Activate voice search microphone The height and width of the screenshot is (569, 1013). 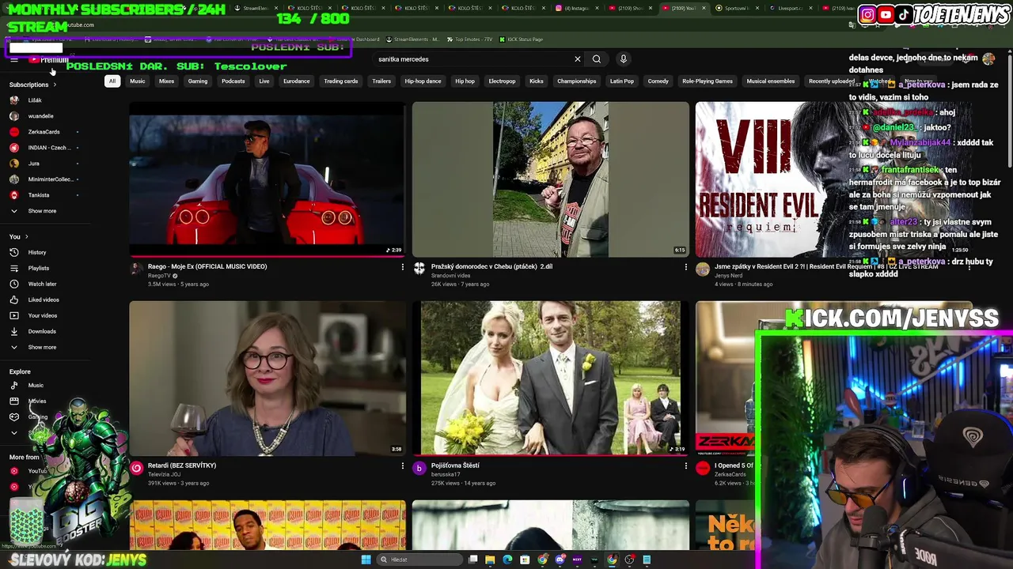pyautogui.click(x=624, y=59)
